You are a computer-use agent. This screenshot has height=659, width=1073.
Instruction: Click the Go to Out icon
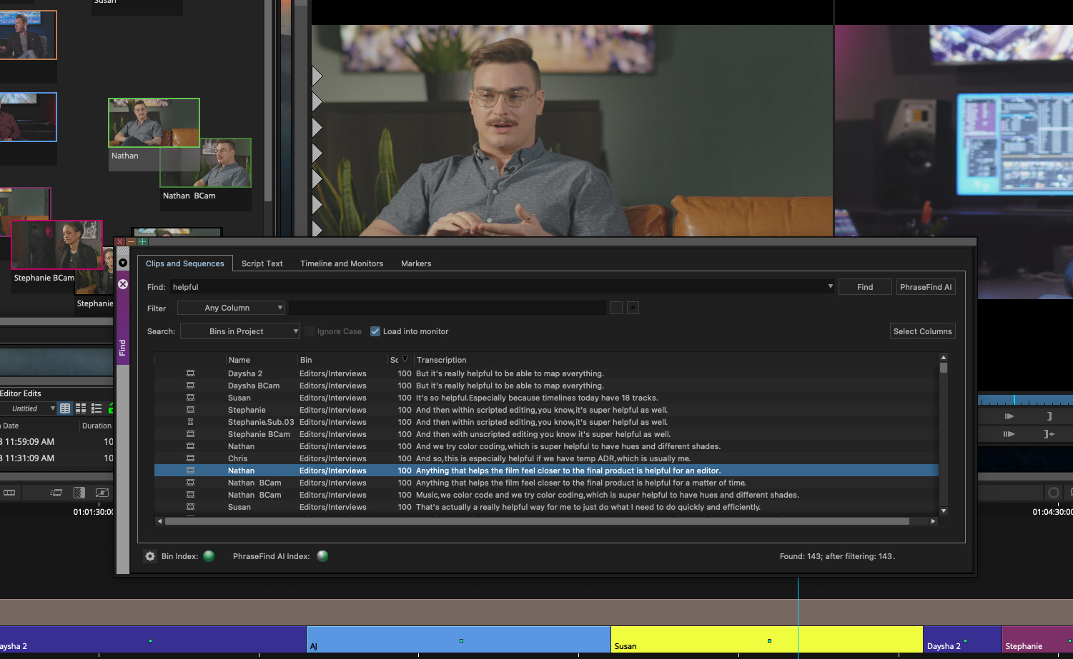pos(1050,434)
